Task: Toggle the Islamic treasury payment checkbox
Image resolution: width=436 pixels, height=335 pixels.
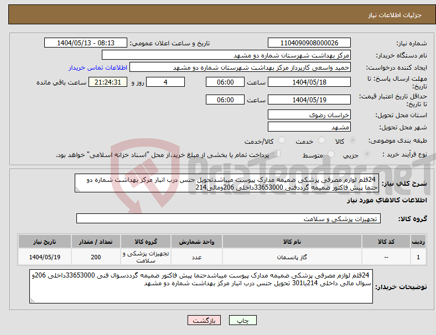Action: [x=277, y=154]
